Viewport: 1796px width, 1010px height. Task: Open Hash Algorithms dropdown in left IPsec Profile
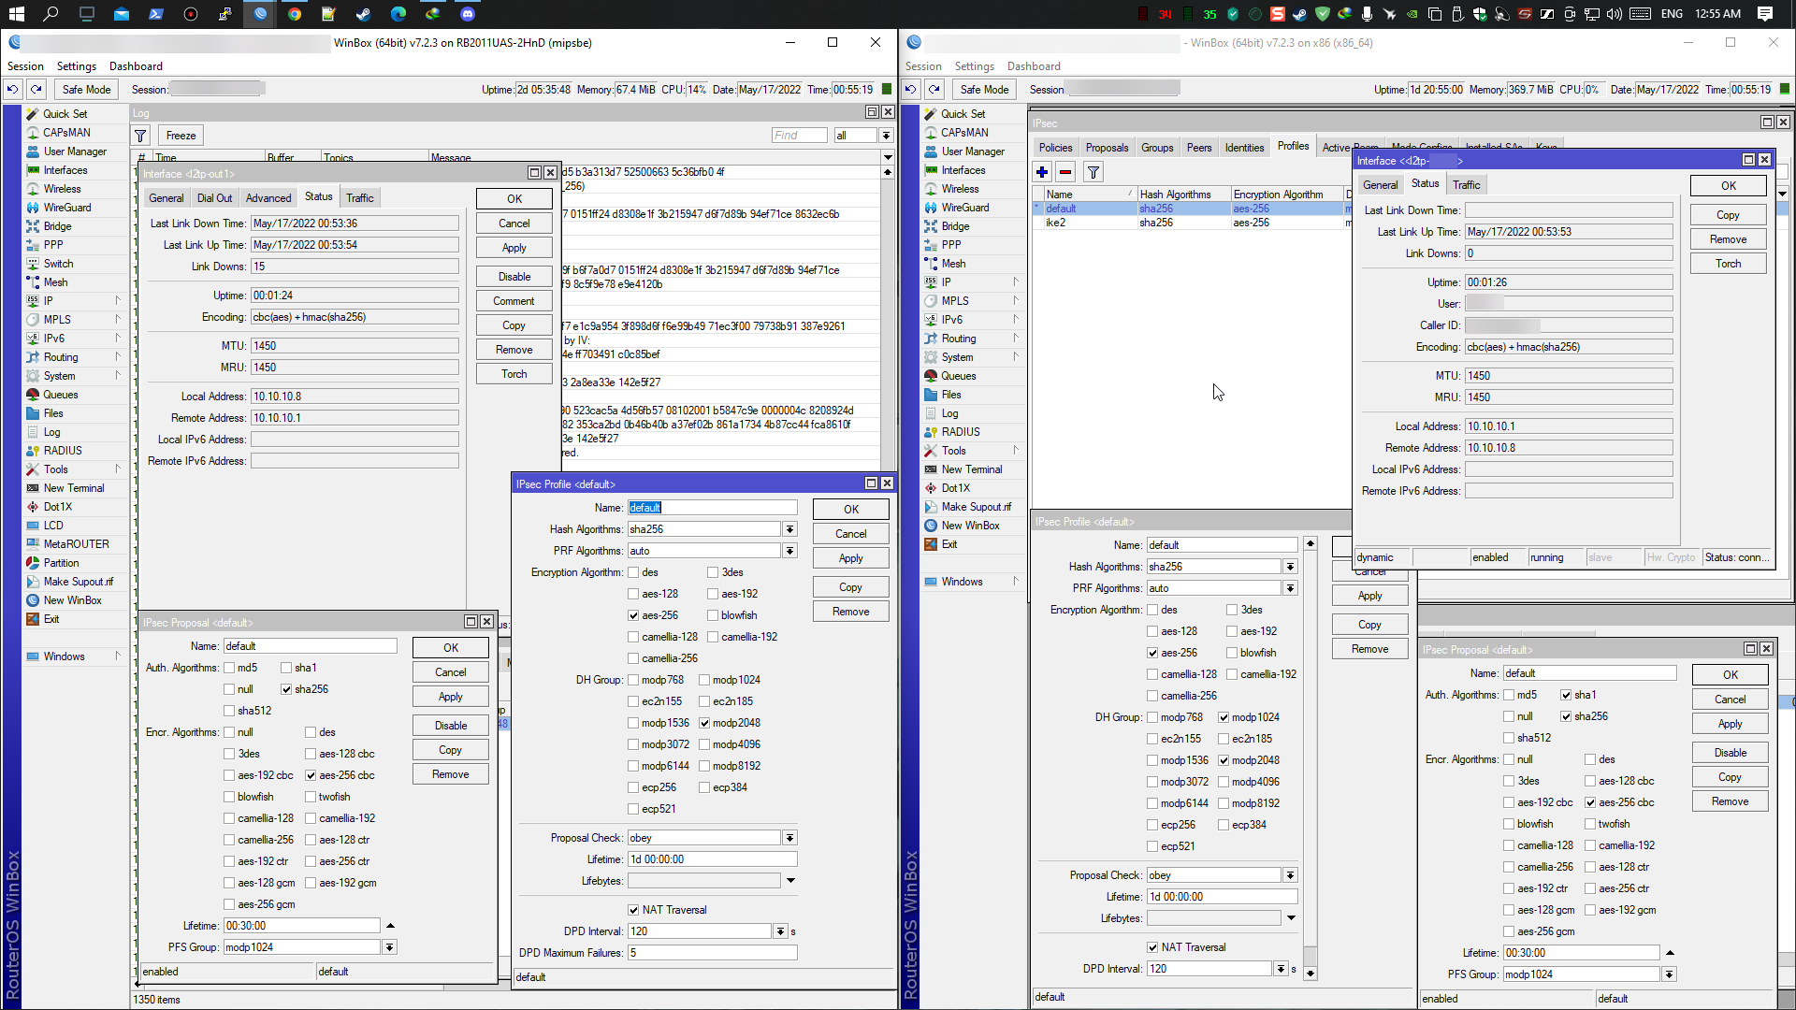point(790,529)
